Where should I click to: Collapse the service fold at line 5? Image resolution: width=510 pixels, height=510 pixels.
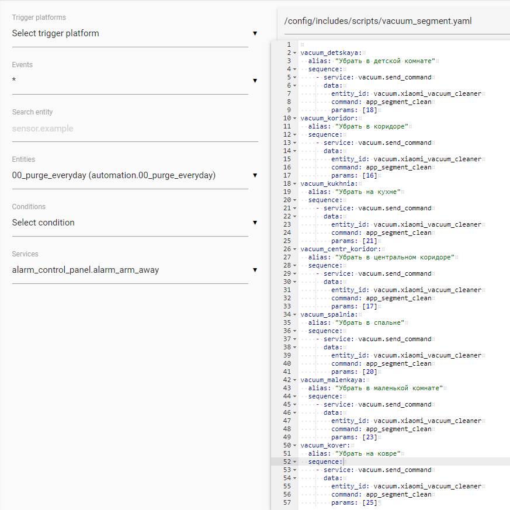pos(294,78)
